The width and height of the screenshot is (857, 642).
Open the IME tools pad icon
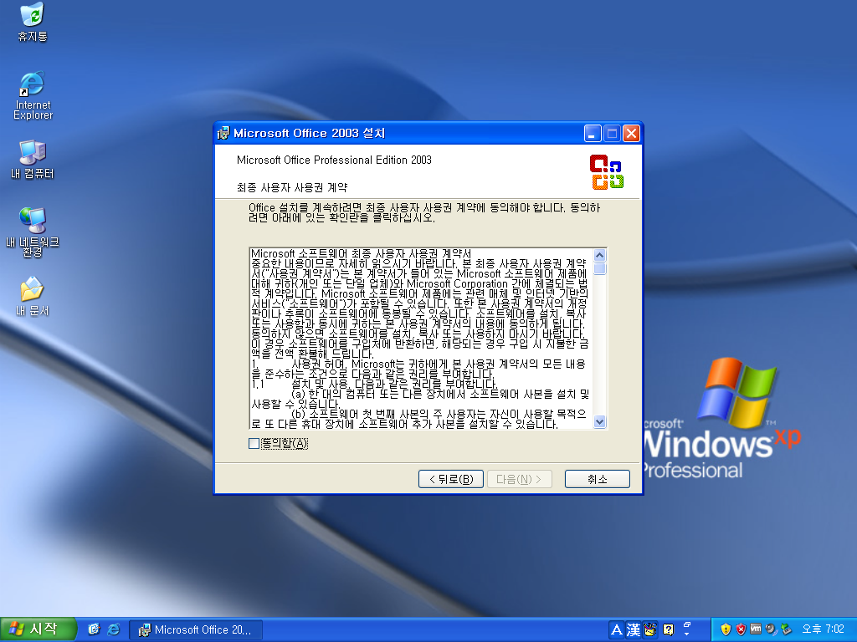click(x=650, y=629)
